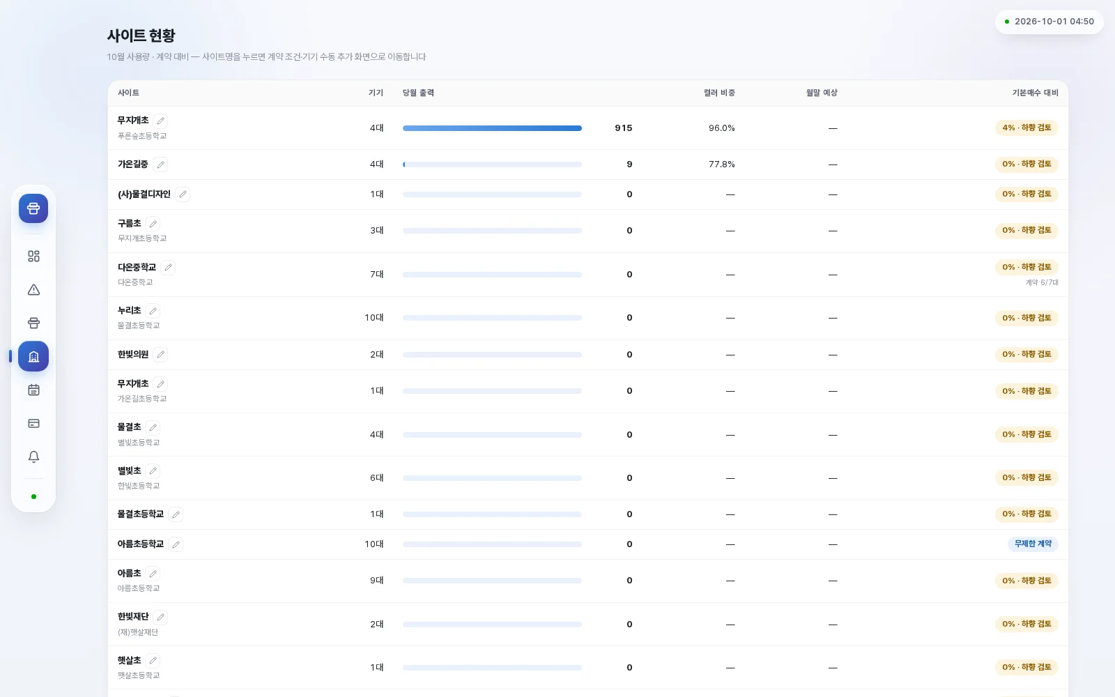Select the active building sites icon
The height and width of the screenshot is (697, 1115).
(33, 357)
